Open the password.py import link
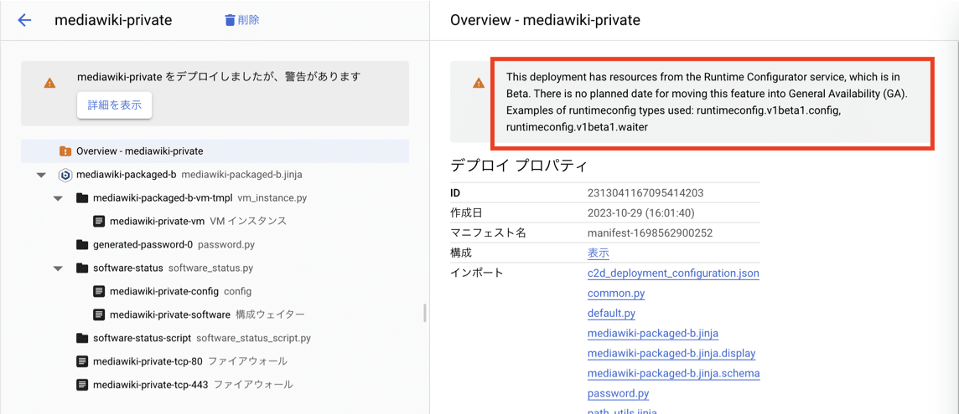 [618, 393]
